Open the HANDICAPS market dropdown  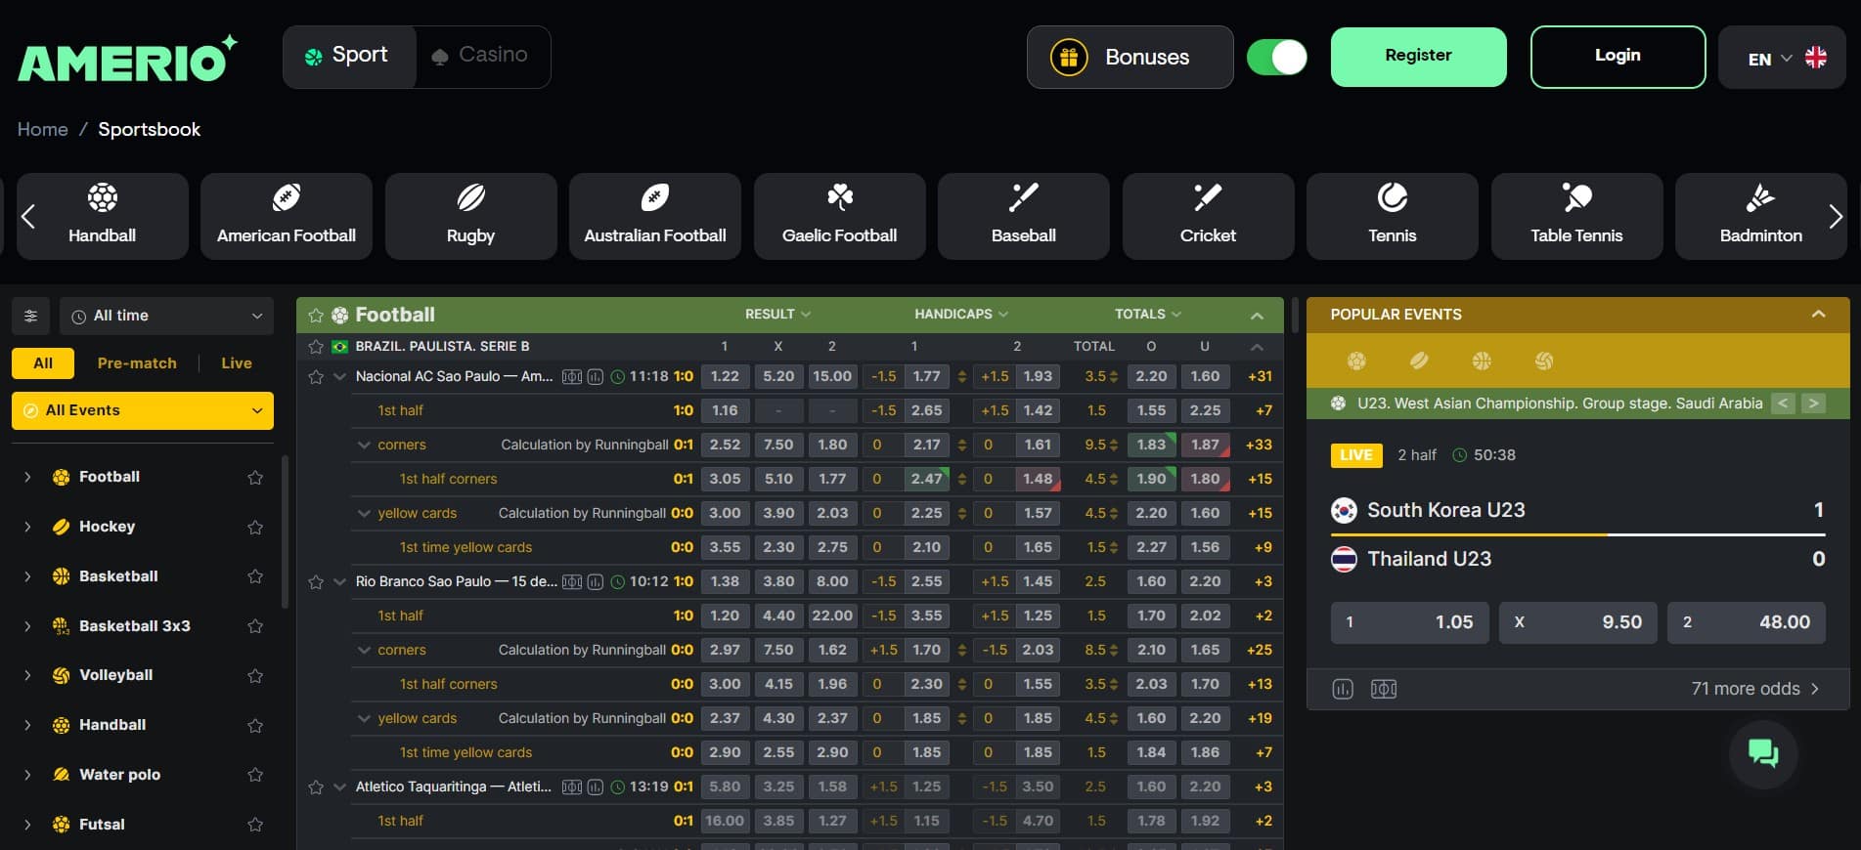coord(961,314)
